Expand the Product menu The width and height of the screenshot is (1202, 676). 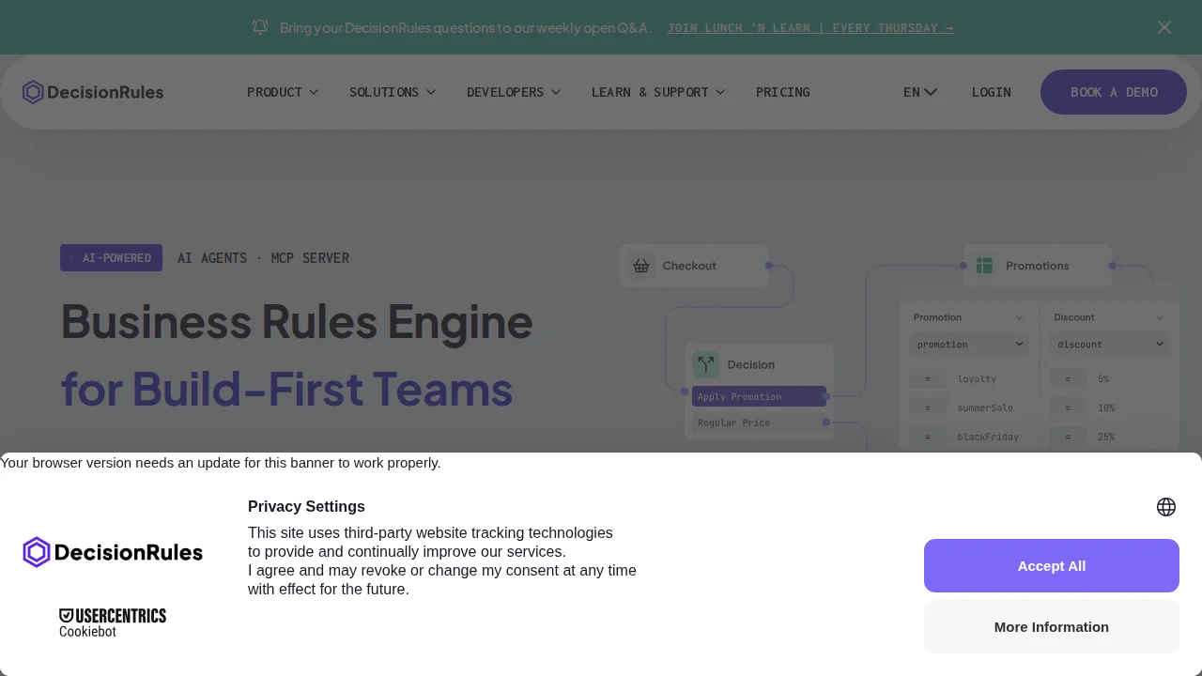pyautogui.click(x=283, y=92)
